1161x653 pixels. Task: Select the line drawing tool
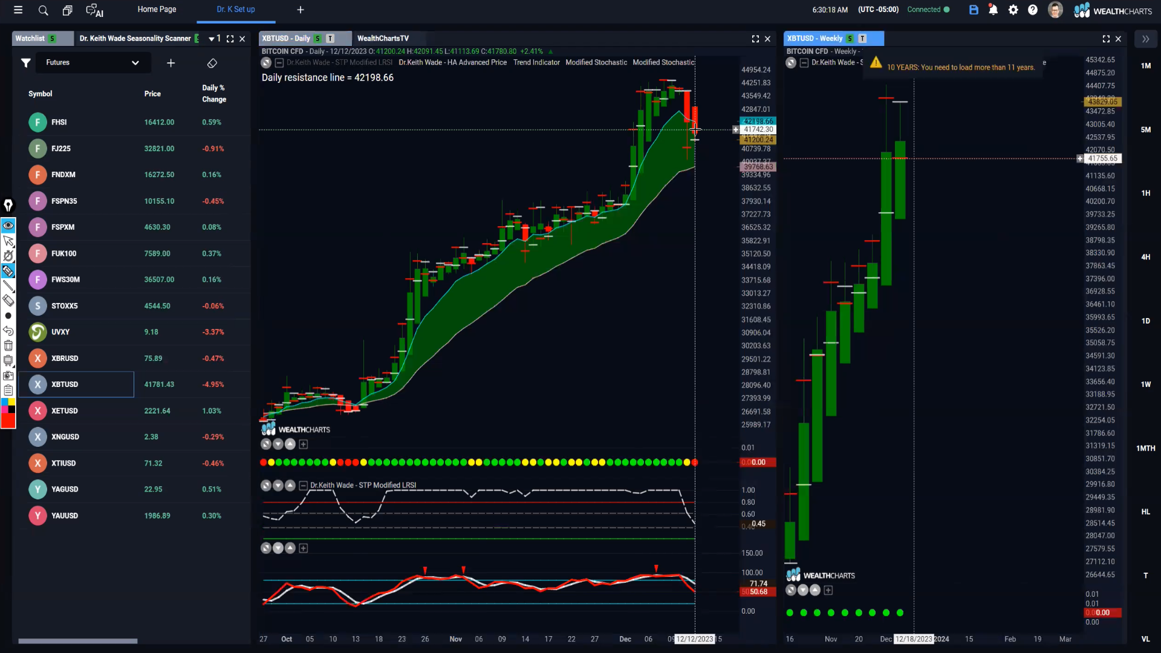(x=8, y=285)
